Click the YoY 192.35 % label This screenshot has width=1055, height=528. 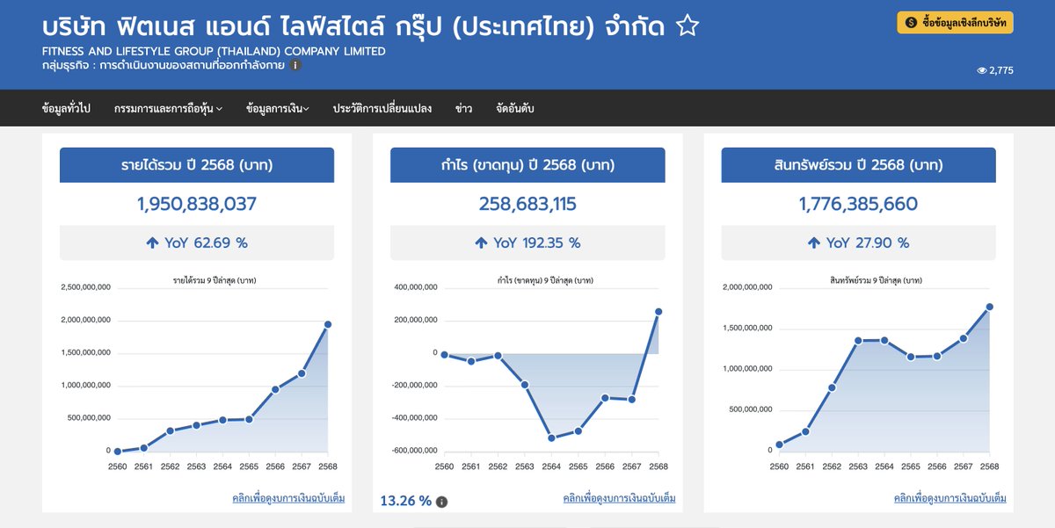pyautogui.click(x=536, y=243)
